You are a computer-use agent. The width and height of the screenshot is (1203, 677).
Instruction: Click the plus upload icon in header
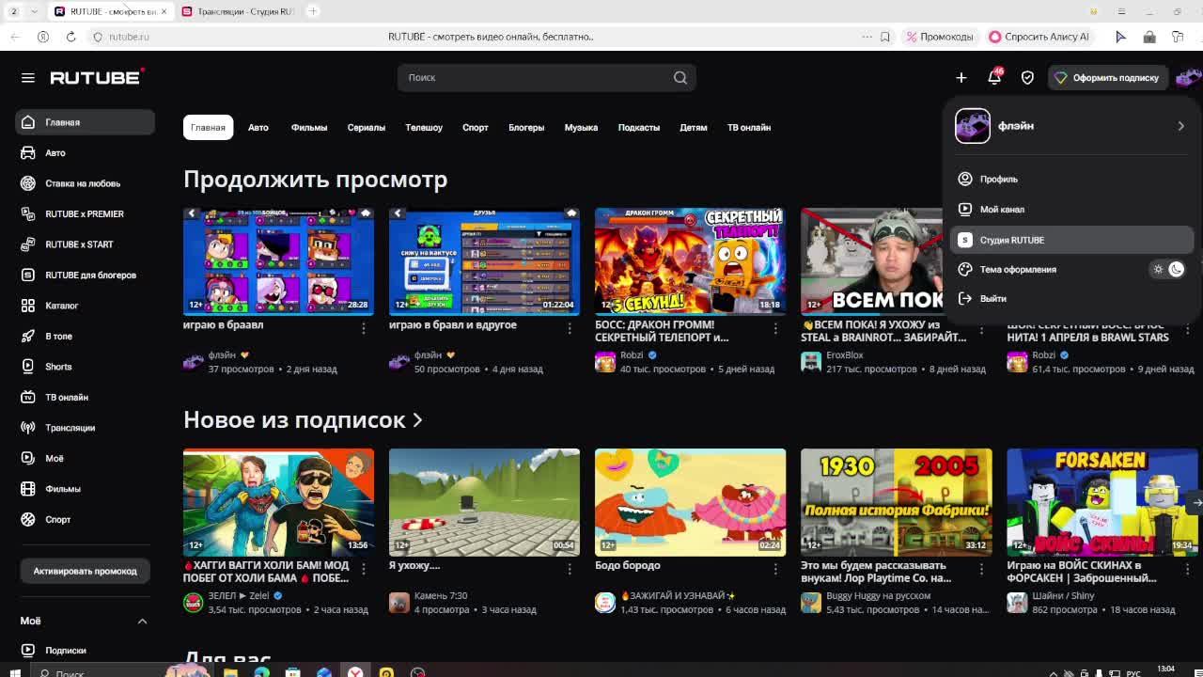[x=961, y=77]
